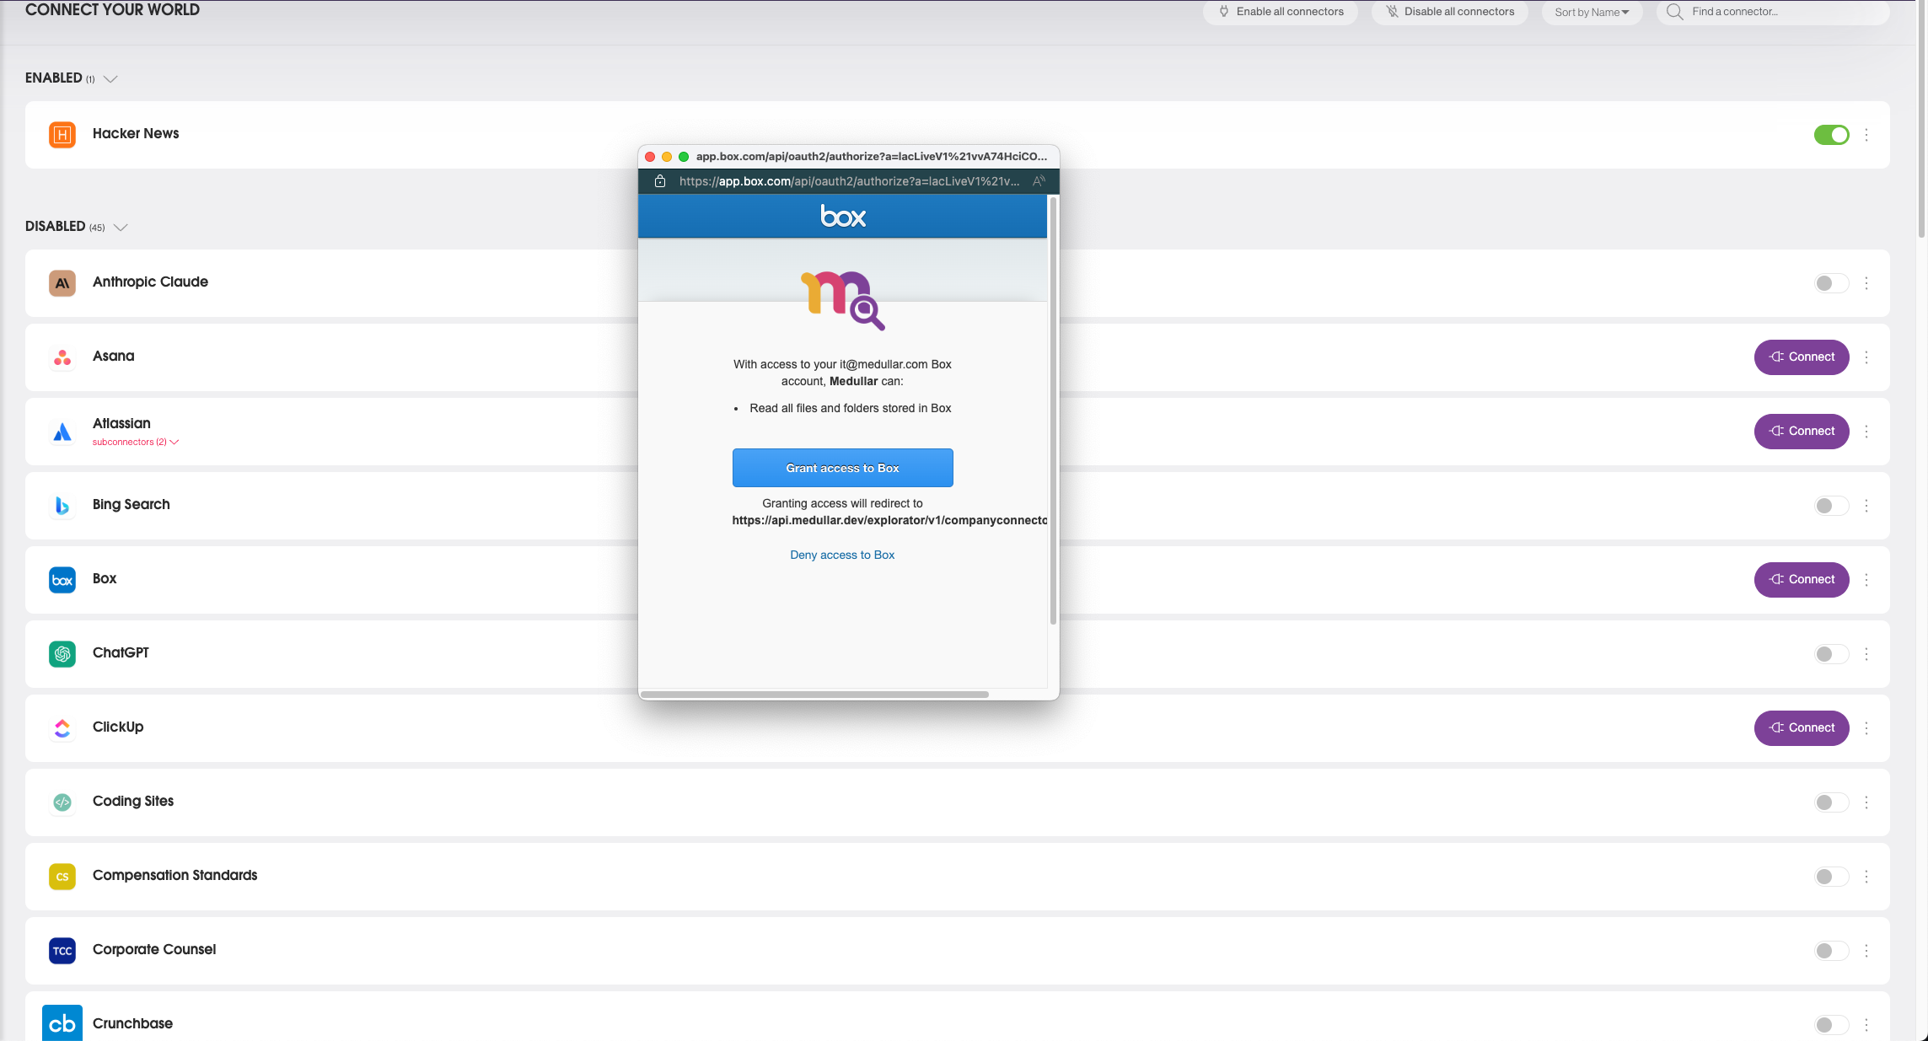Click the ChatGPT logo icon
Screen dimensions: 1928x1041
(x=62, y=654)
